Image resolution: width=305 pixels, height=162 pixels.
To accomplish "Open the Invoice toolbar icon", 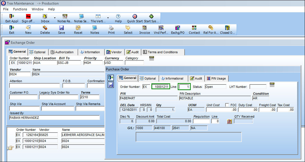I will coord(144,30).
